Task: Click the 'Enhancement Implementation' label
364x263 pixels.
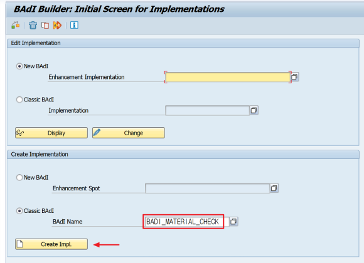Action: click(x=87, y=77)
